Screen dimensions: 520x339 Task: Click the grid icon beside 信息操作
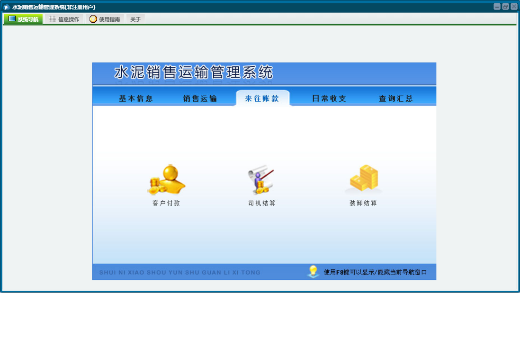[x=53, y=19]
